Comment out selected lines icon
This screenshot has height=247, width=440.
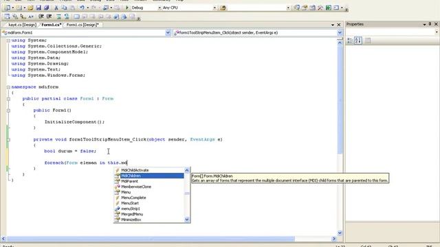point(58,16)
